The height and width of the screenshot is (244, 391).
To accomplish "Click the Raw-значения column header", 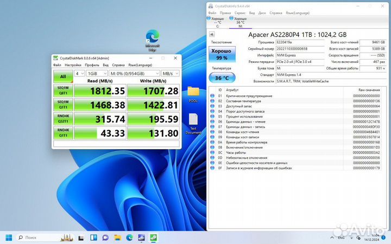I will pyautogui.click(x=369, y=90).
